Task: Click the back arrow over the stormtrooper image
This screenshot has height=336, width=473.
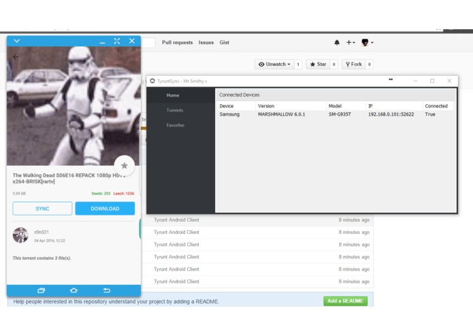Action: [x=16, y=57]
